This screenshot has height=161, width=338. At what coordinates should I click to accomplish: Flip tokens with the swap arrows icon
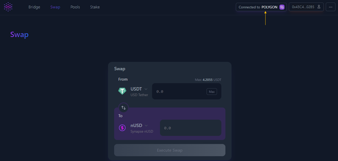click(124, 108)
